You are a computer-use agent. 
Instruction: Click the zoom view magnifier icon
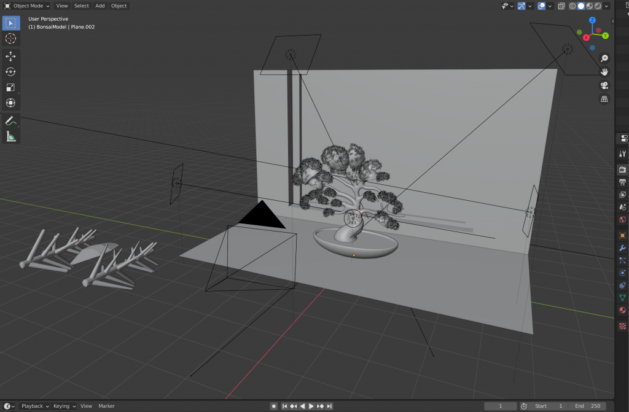(x=604, y=58)
